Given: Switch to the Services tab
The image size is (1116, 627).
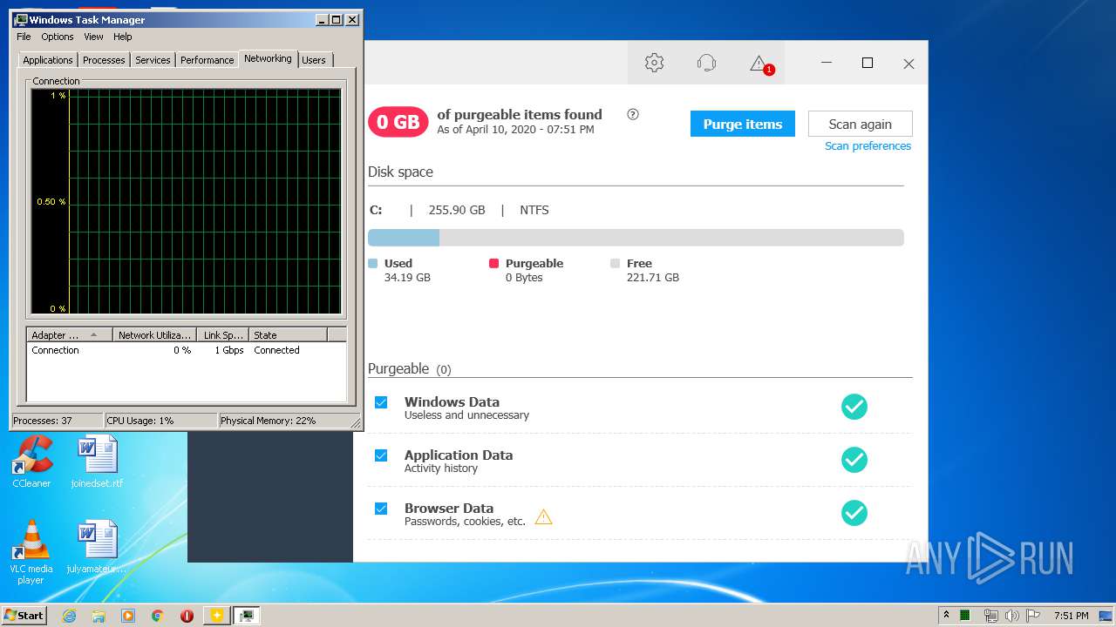Looking at the screenshot, I should (153, 60).
